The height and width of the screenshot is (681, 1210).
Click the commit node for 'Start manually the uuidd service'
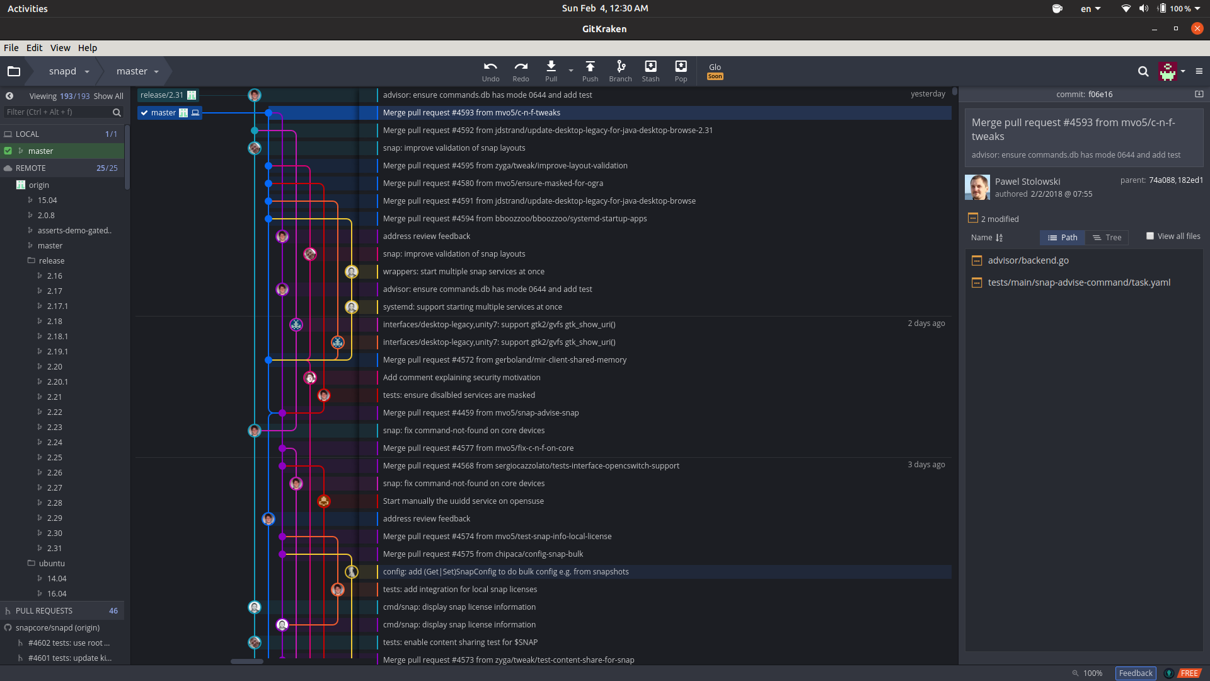[324, 501]
